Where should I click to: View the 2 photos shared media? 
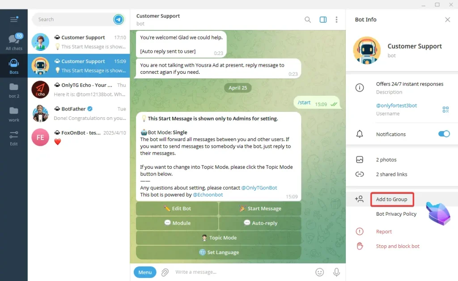pyautogui.click(x=386, y=160)
